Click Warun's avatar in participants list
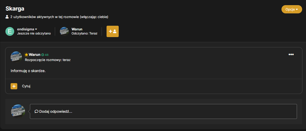The height and width of the screenshot is (131, 306). click(64, 31)
